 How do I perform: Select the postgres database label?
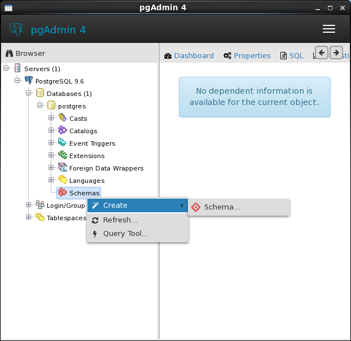pos(72,106)
